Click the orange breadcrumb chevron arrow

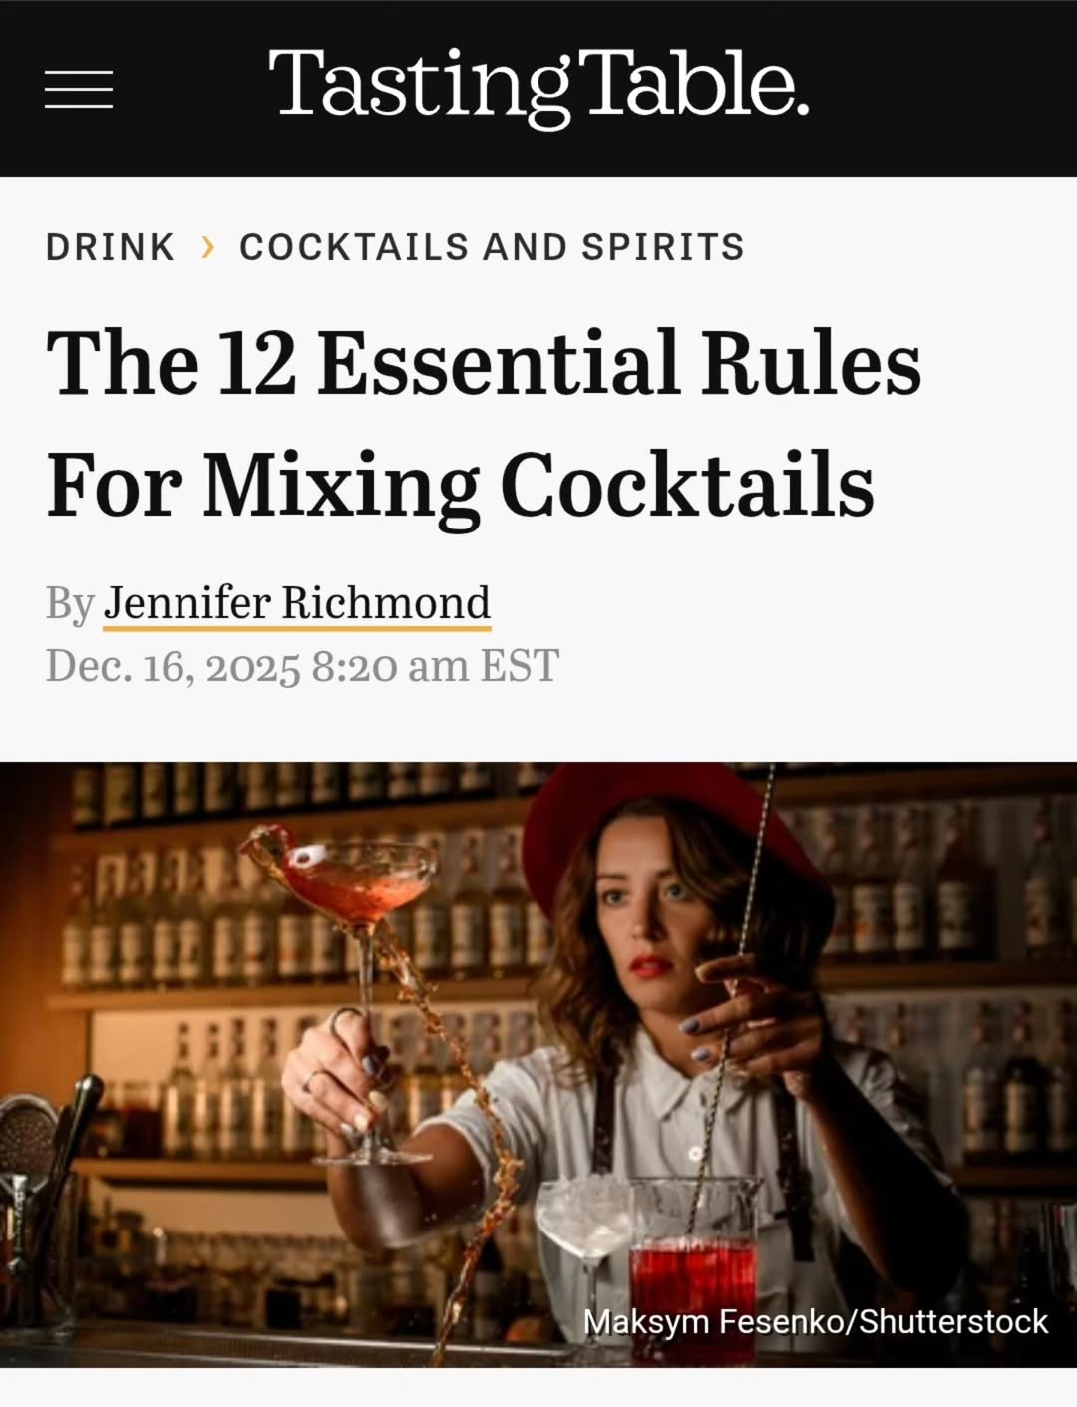(207, 246)
